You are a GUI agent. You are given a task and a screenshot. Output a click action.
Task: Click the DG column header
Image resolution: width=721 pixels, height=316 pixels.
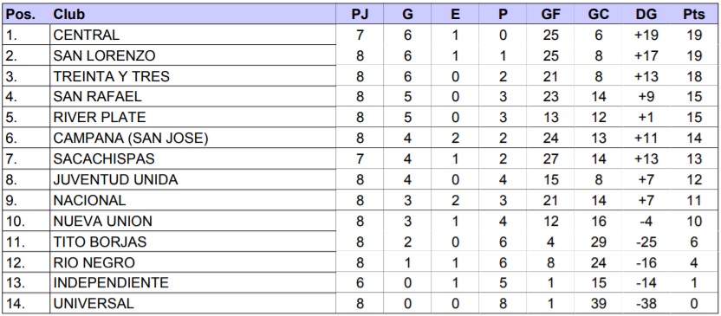point(646,14)
